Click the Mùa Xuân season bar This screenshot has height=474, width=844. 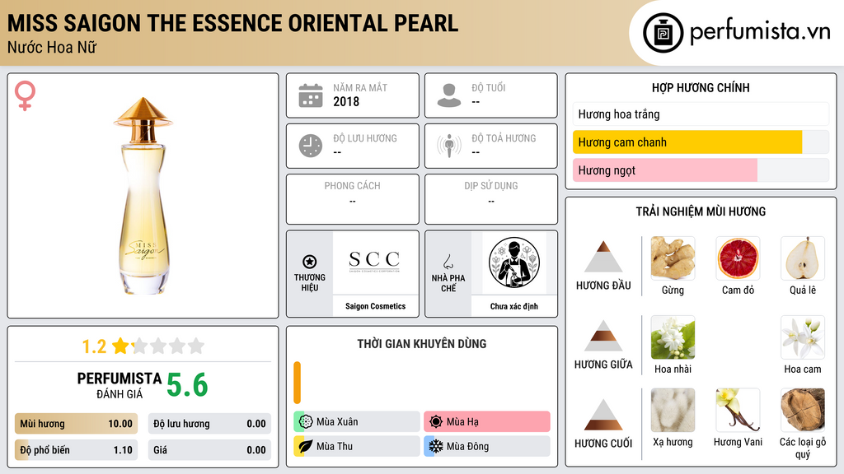[357, 422]
